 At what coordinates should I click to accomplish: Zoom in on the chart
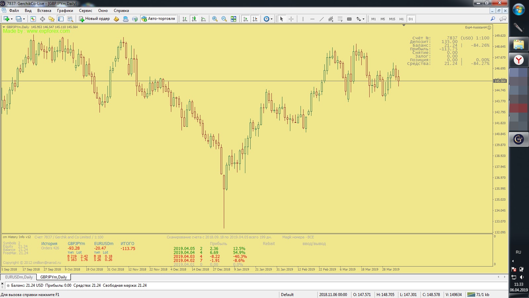[x=215, y=19]
